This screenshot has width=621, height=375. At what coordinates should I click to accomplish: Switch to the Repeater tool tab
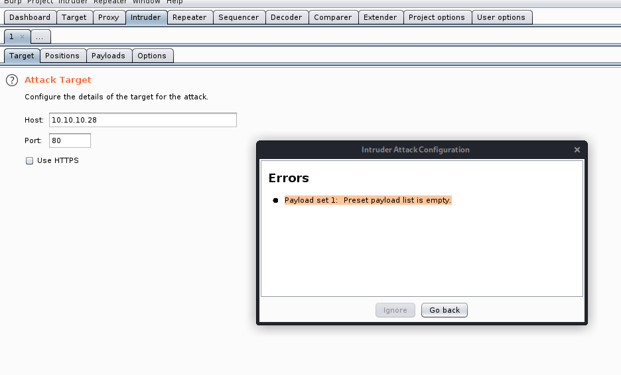189,17
